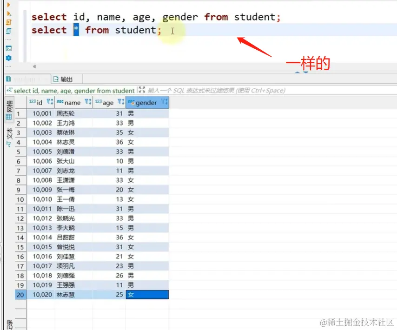Viewport: 397px width, 330px height.
Task: Click the cell 刘佳慧
Action: 73,257
